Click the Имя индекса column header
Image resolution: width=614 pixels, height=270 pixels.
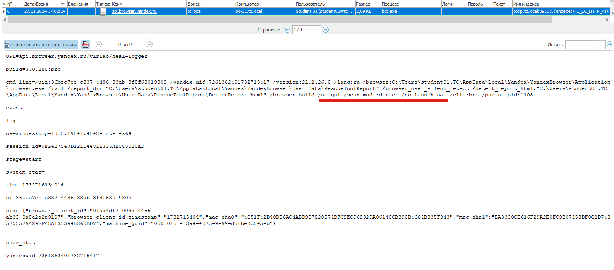562,4
